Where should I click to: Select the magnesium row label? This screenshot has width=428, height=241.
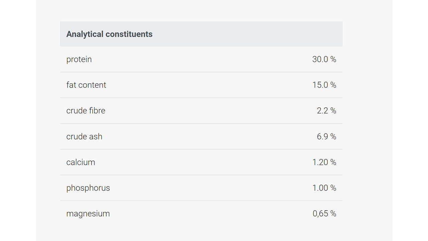88,214
